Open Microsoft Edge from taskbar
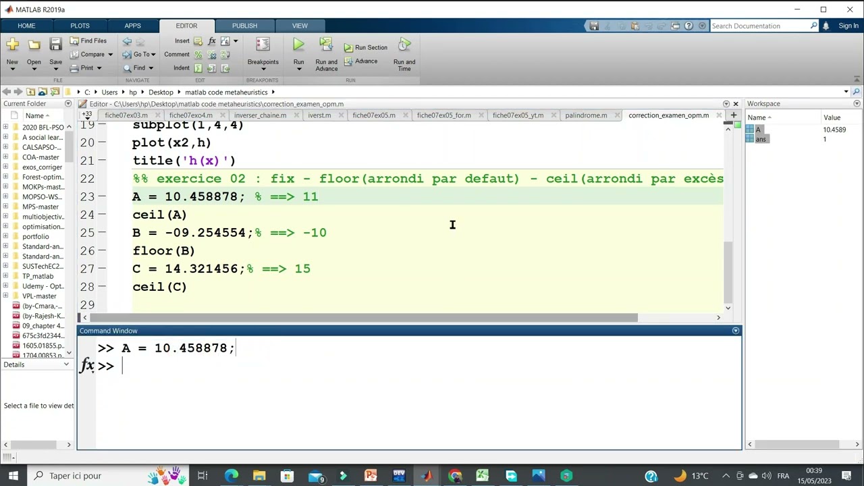This screenshot has width=864, height=486. tap(232, 476)
